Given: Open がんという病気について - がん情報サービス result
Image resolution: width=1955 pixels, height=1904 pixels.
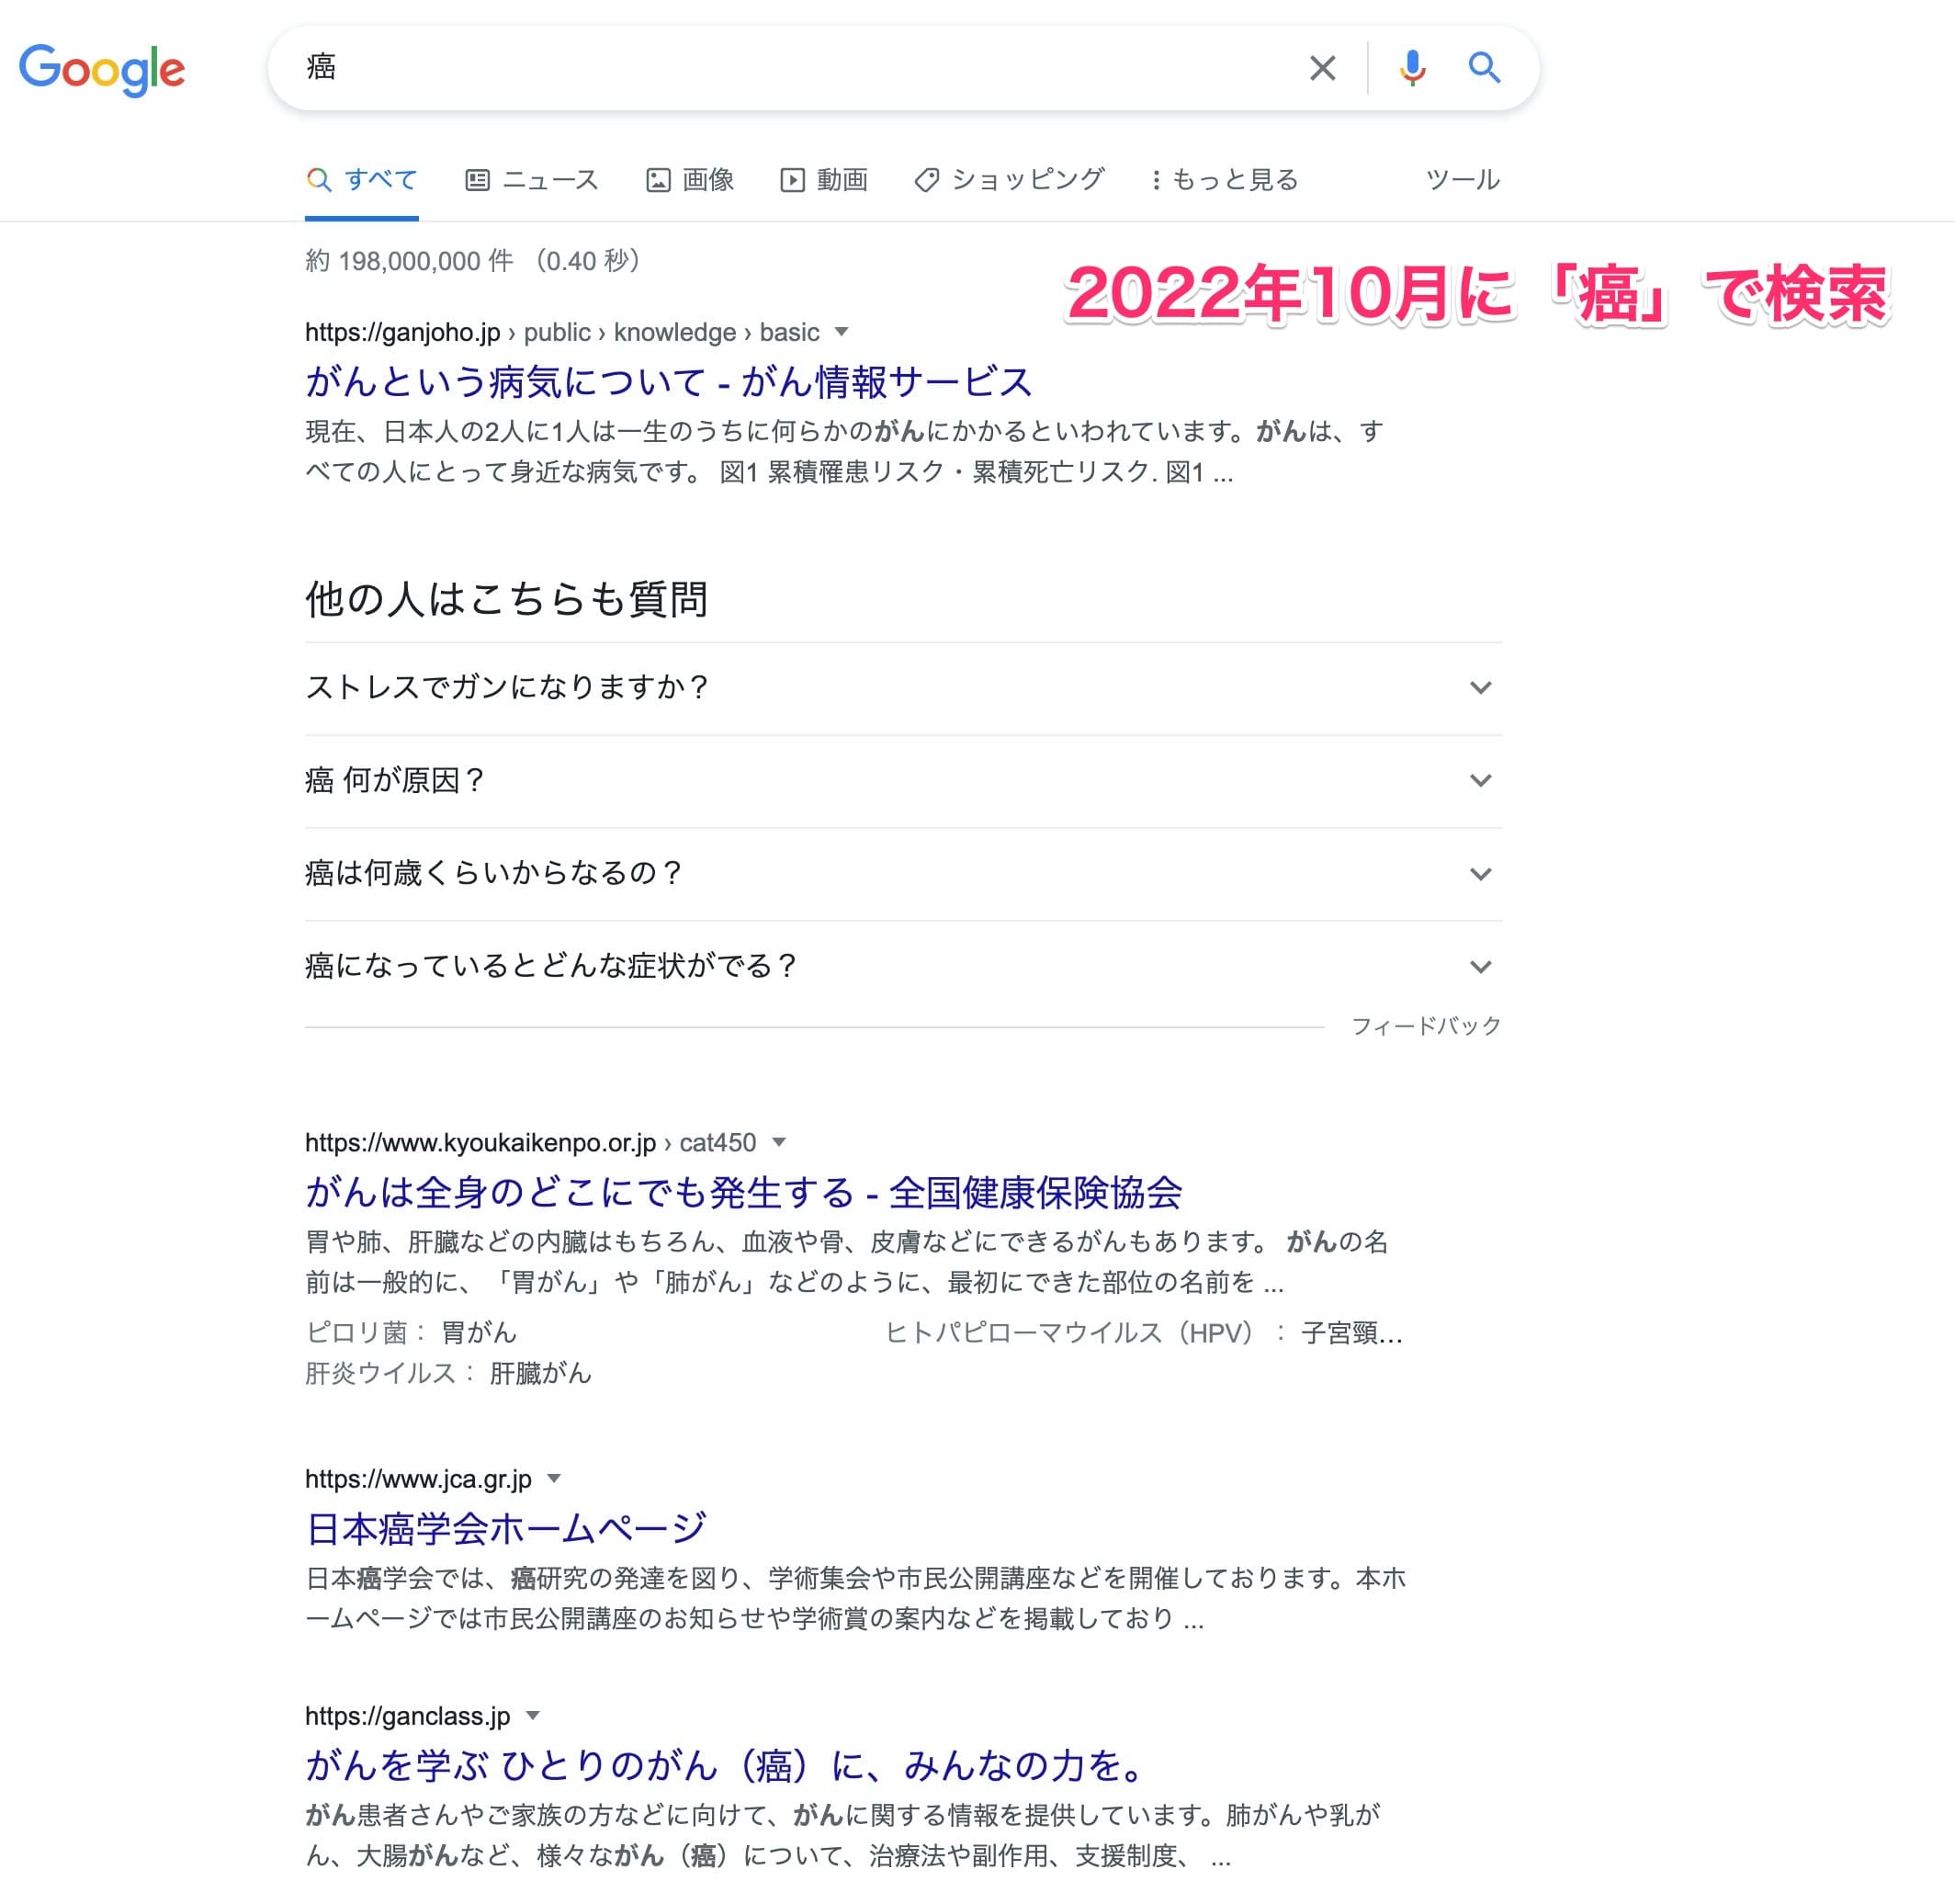Looking at the screenshot, I should click(x=669, y=382).
